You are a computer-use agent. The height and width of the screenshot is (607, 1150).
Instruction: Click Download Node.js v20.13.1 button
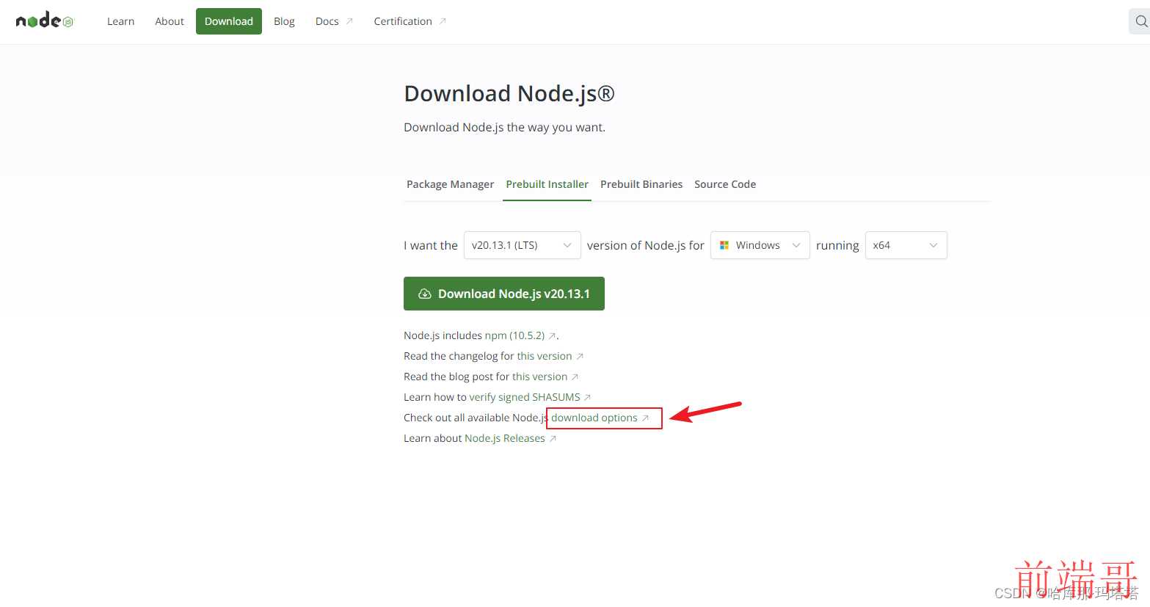pyautogui.click(x=504, y=294)
